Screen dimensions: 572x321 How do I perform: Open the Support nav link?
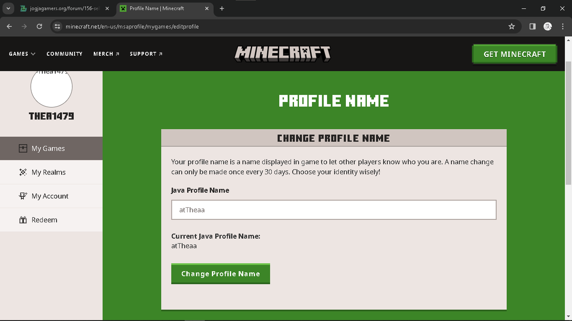[x=146, y=54]
